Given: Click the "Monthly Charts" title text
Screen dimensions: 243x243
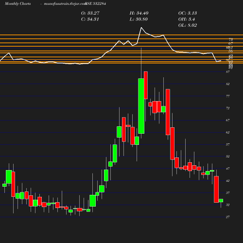Looking at the screenshot, I should [x=18, y=3].
